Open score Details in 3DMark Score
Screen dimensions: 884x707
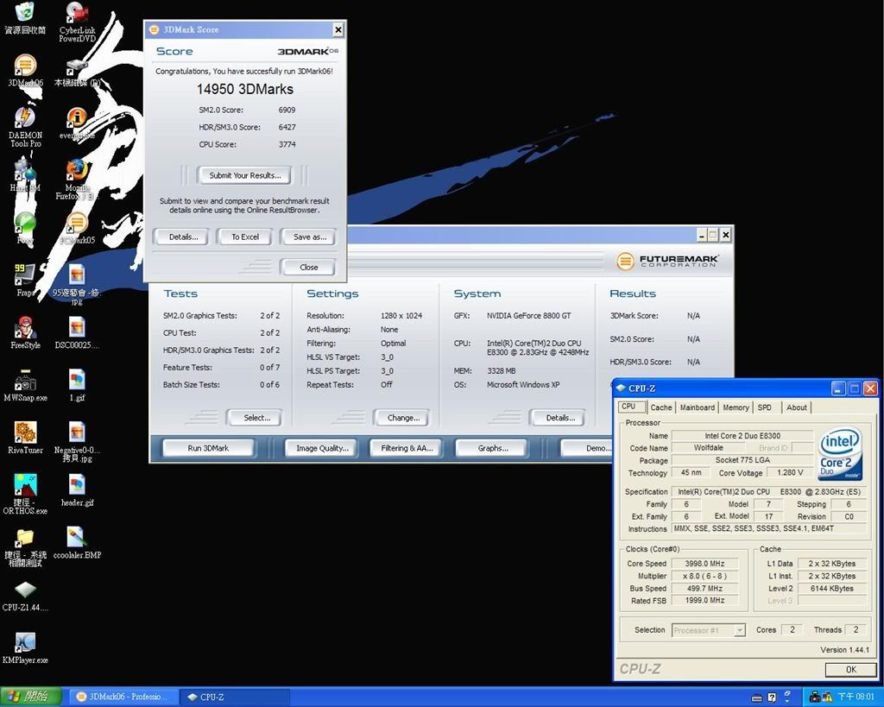coord(183,237)
